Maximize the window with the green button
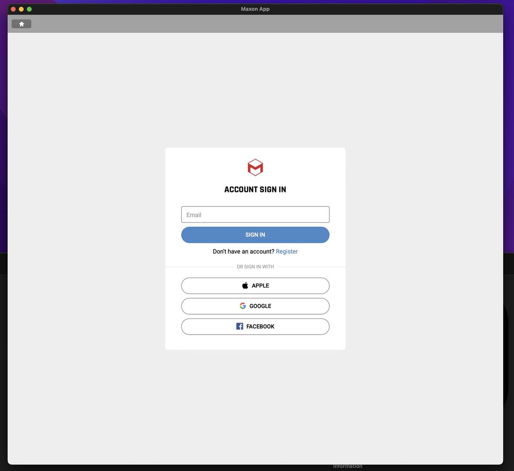Image resolution: width=514 pixels, height=471 pixels. click(x=29, y=9)
